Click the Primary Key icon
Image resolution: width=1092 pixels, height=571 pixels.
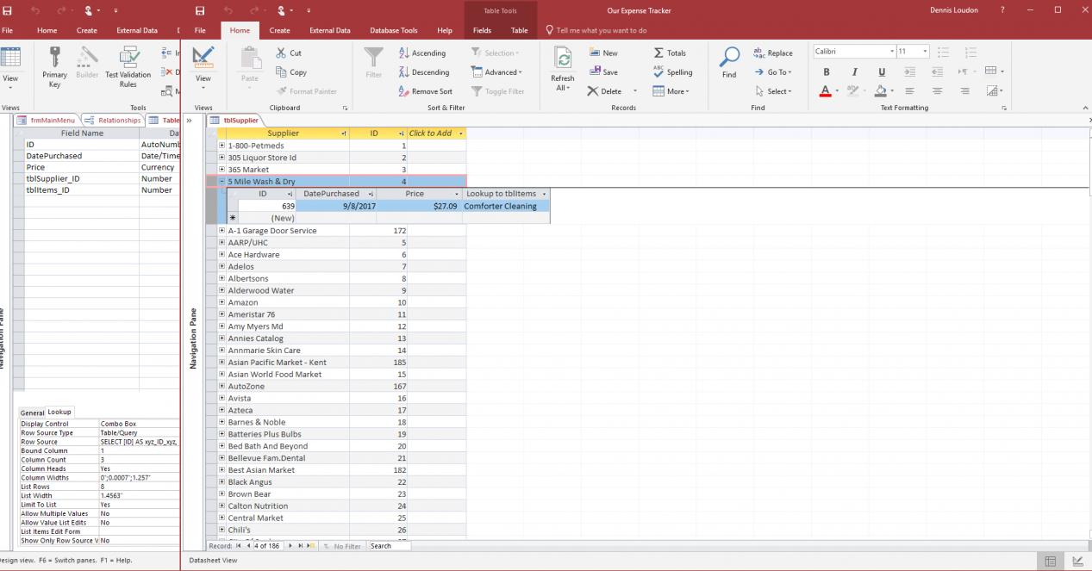click(x=54, y=57)
